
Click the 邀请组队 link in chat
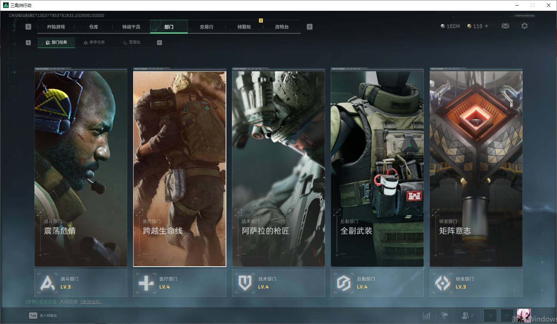tap(91, 302)
